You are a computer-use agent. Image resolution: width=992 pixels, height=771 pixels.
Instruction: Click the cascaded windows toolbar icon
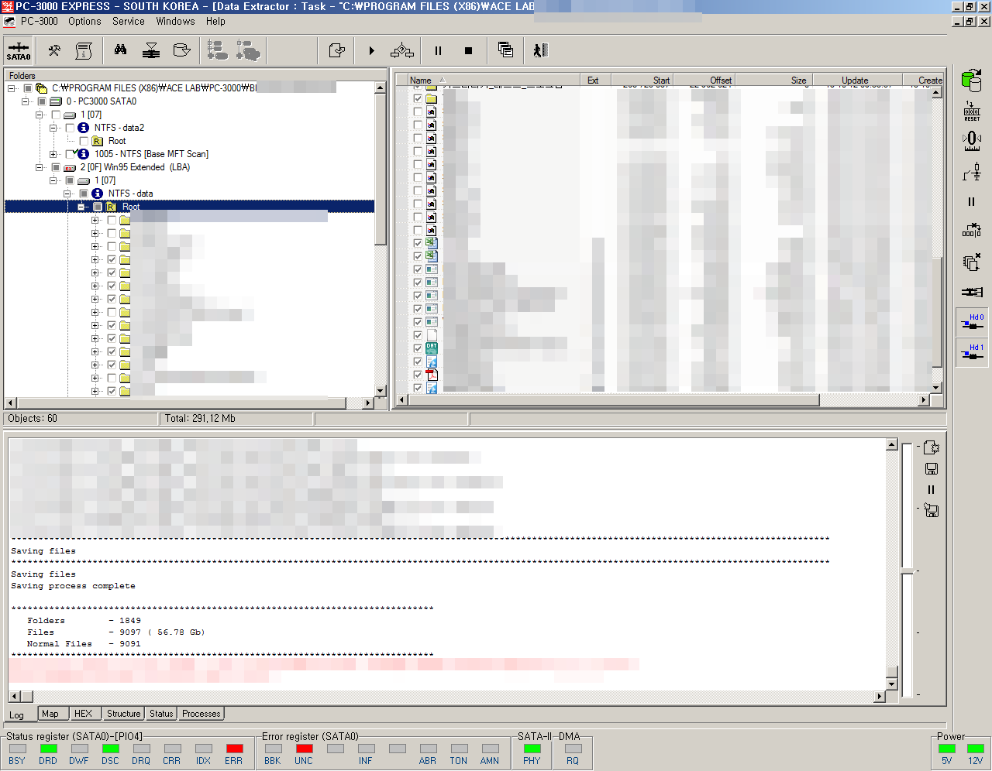pyautogui.click(x=505, y=50)
